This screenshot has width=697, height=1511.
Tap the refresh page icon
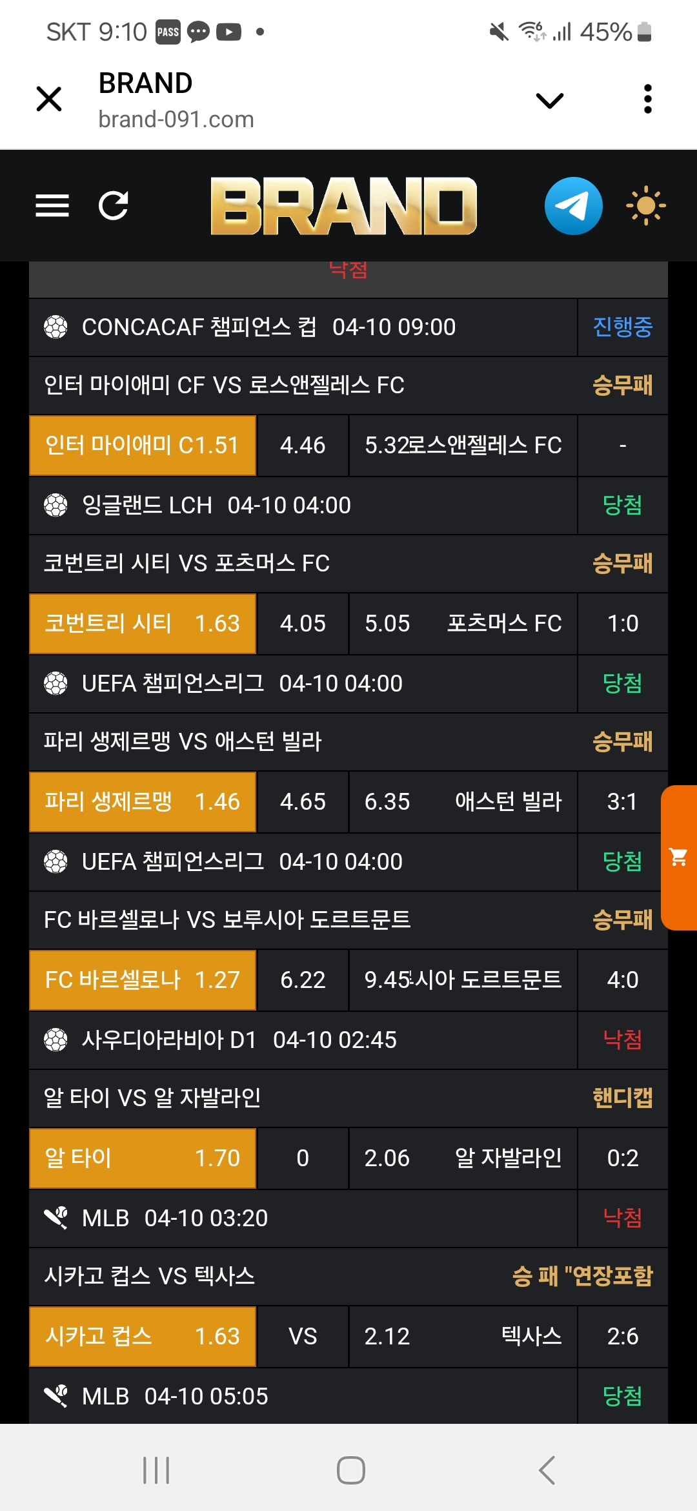(114, 206)
